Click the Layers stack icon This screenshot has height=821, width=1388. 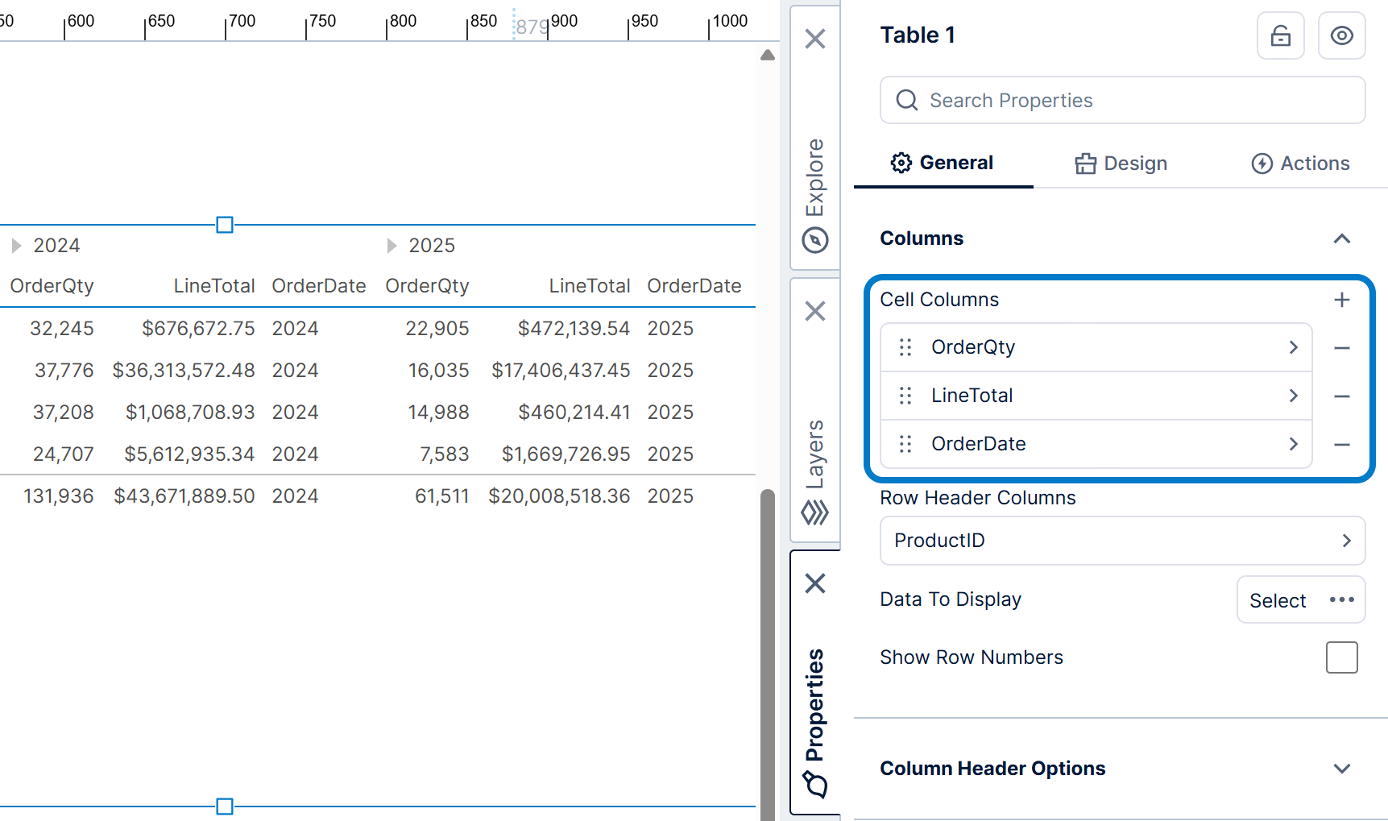[815, 512]
